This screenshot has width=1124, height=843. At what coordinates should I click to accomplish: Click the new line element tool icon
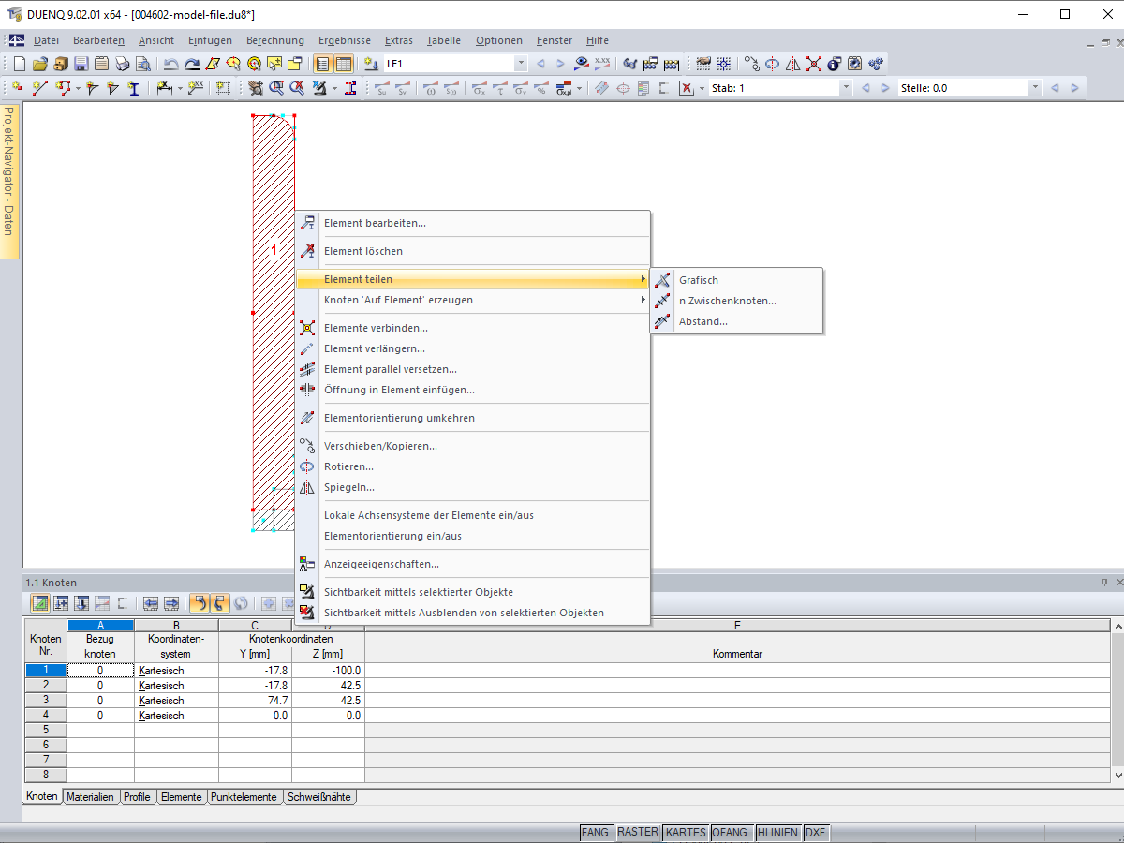click(x=39, y=88)
